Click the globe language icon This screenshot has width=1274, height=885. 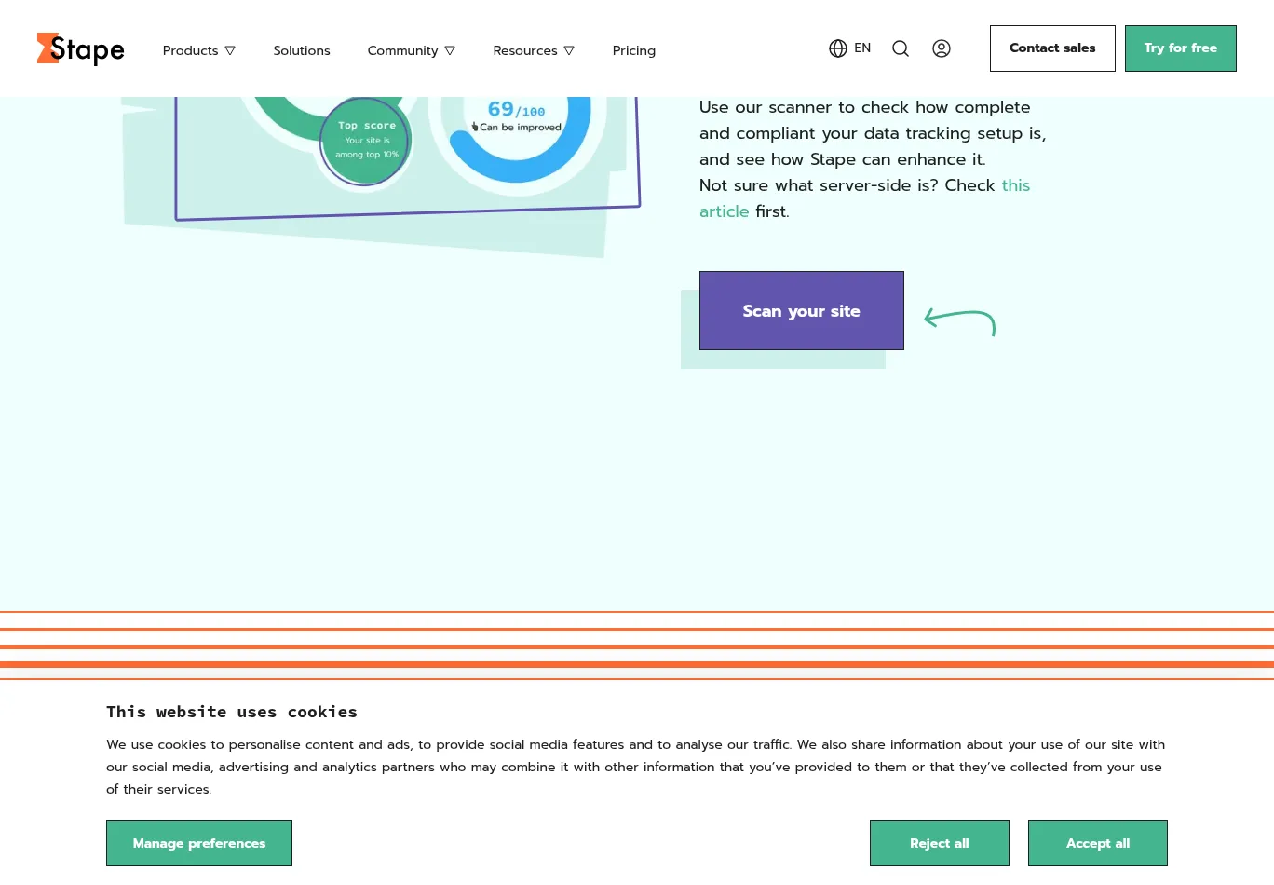[837, 48]
